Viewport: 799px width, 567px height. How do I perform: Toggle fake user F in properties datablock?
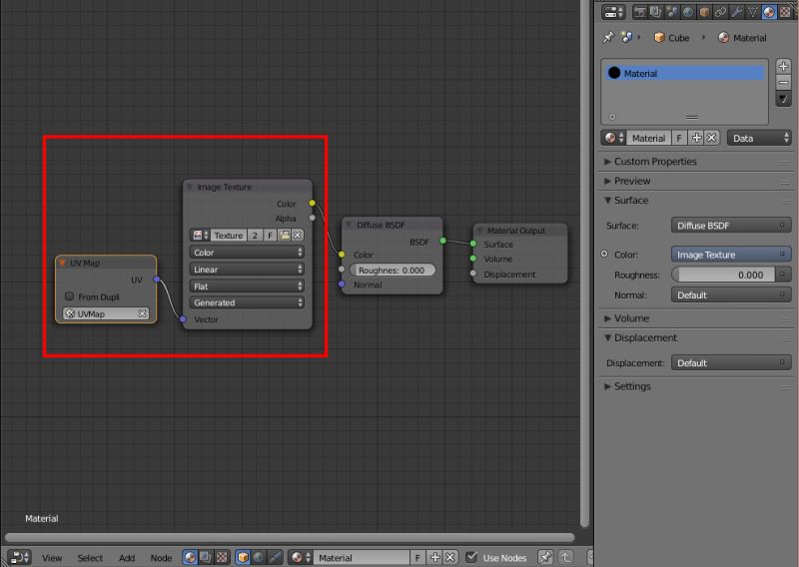tap(679, 138)
